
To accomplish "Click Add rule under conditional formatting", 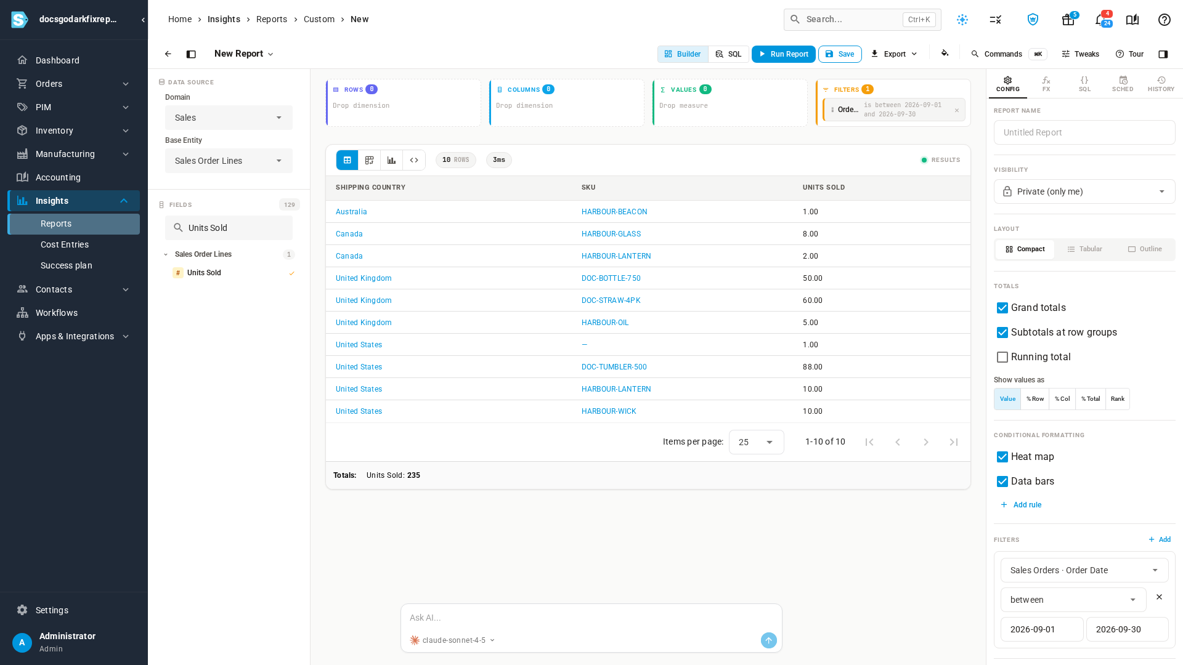I will (x=1021, y=505).
